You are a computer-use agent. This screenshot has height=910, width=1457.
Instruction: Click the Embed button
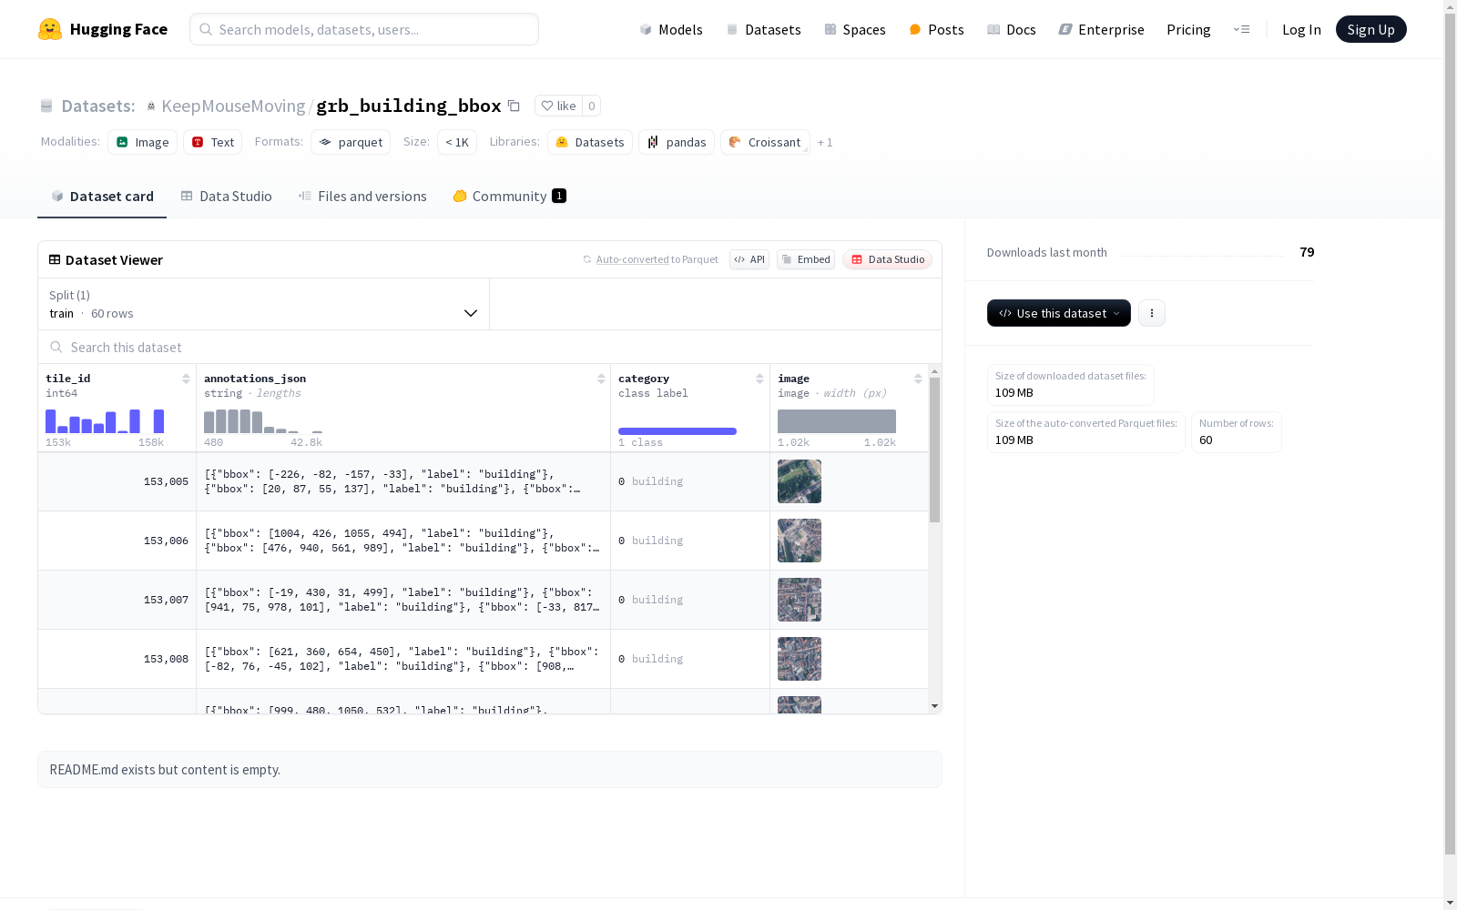coord(806,259)
